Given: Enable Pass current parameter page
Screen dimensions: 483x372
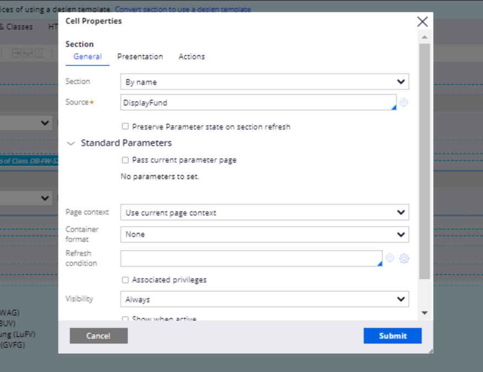Looking at the screenshot, I should [x=125, y=160].
